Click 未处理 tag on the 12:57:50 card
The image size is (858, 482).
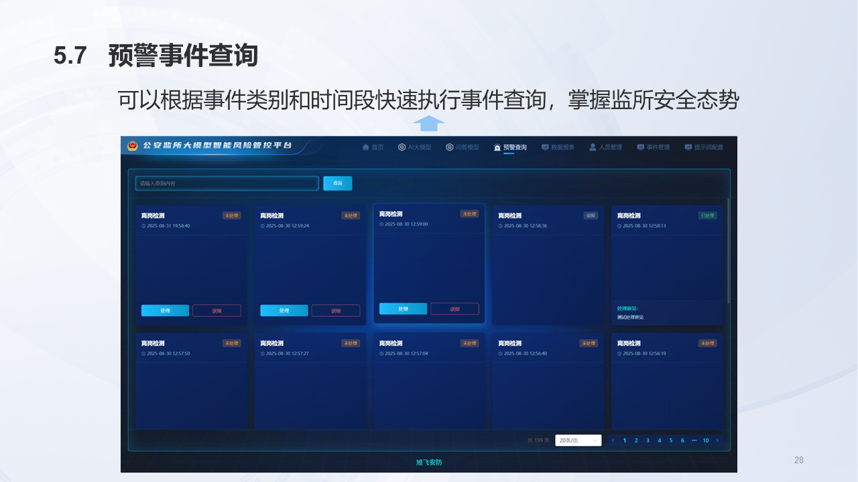[x=232, y=343]
